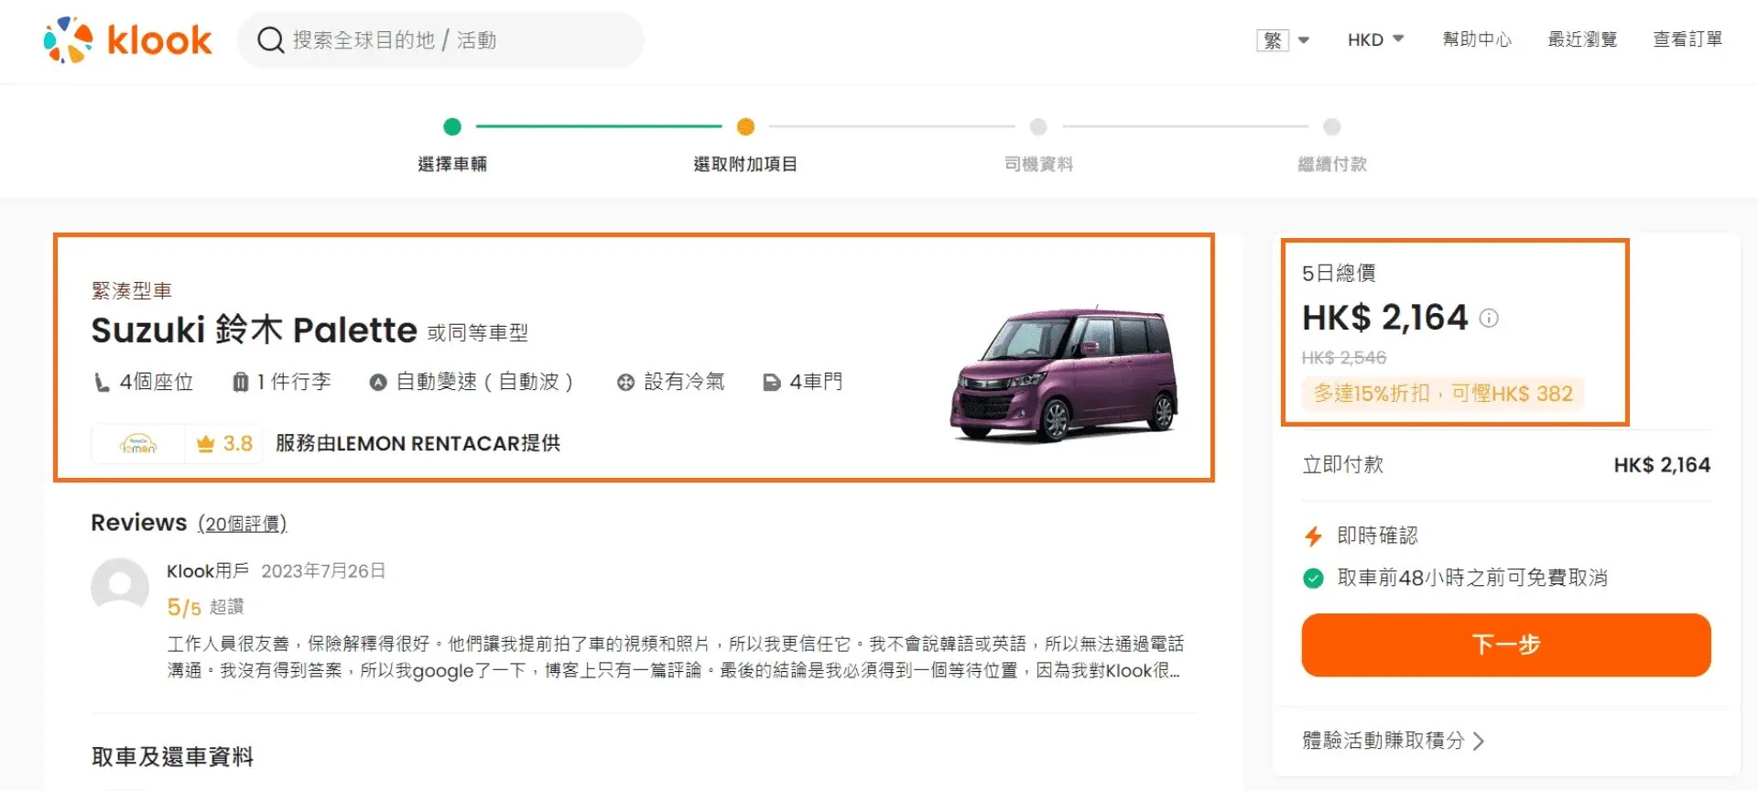1758x791 pixels.
Task: Open 查看訂單 view orders
Action: (1687, 39)
